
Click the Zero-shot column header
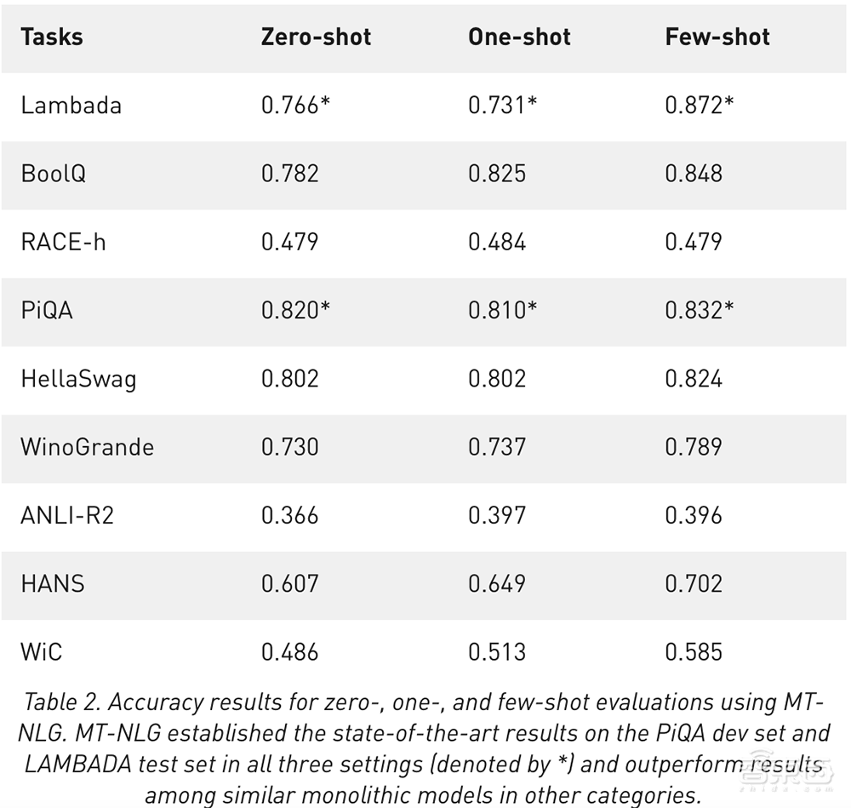316,37
